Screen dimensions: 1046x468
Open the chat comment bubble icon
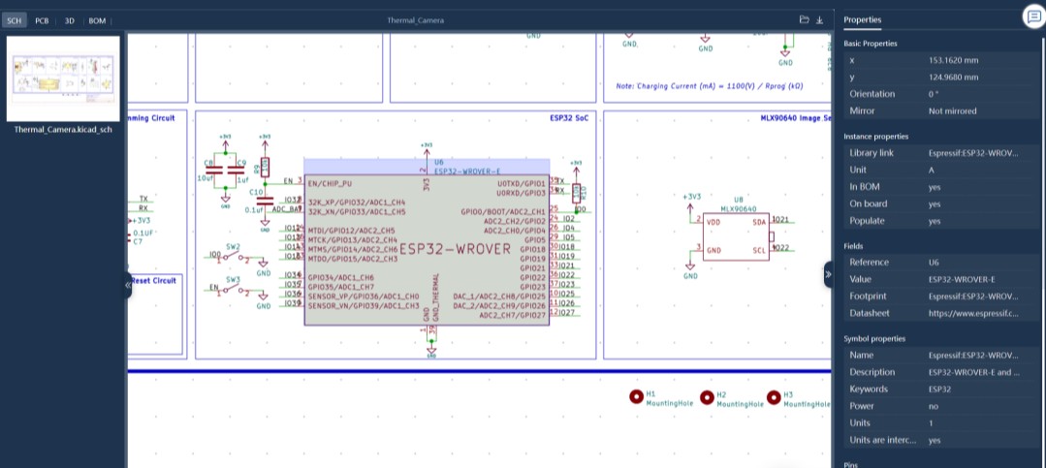[x=1033, y=16]
